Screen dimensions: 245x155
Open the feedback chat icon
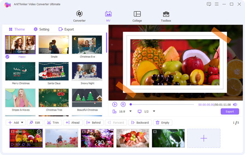209,4
